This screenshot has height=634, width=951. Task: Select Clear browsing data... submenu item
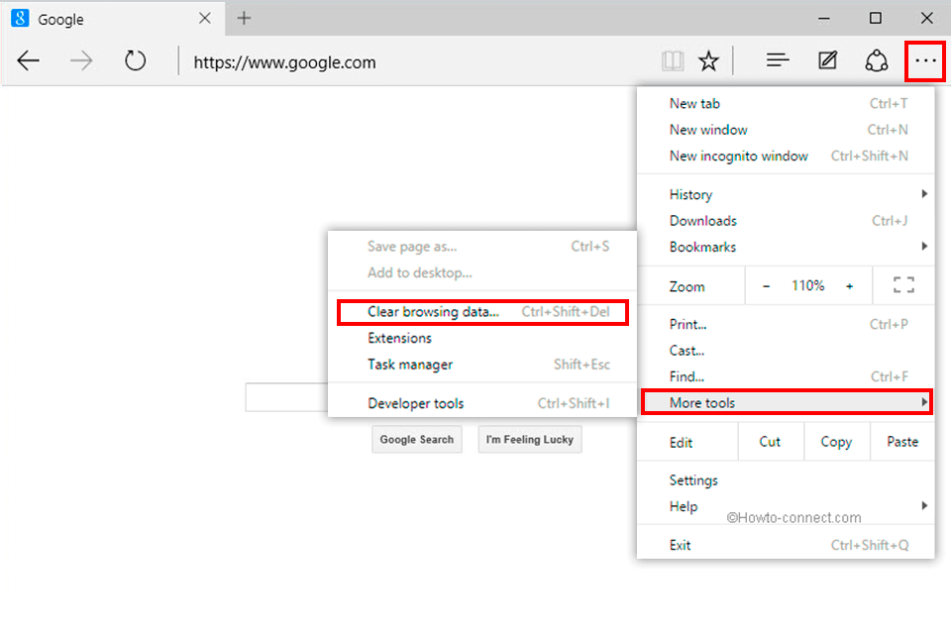(x=482, y=312)
